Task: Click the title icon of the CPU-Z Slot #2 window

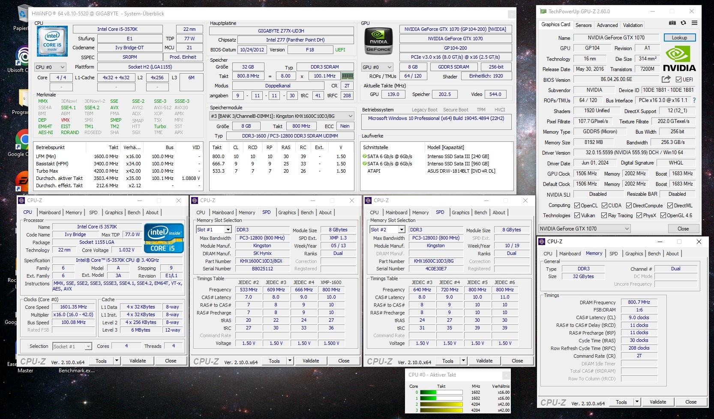Action: click(x=368, y=201)
